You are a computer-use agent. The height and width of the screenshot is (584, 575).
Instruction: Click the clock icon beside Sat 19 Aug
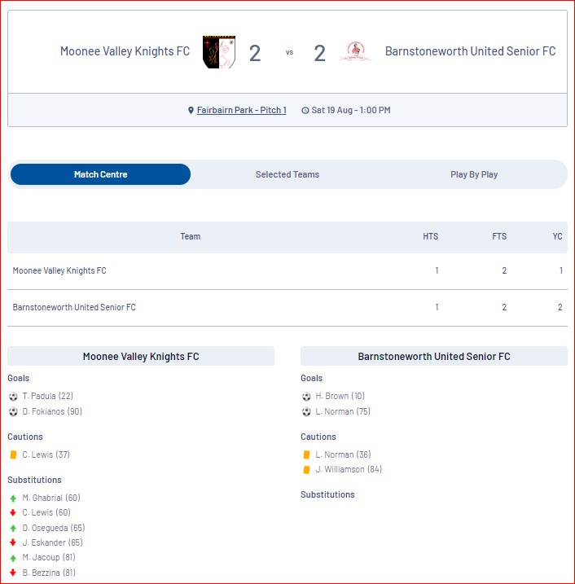[305, 110]
